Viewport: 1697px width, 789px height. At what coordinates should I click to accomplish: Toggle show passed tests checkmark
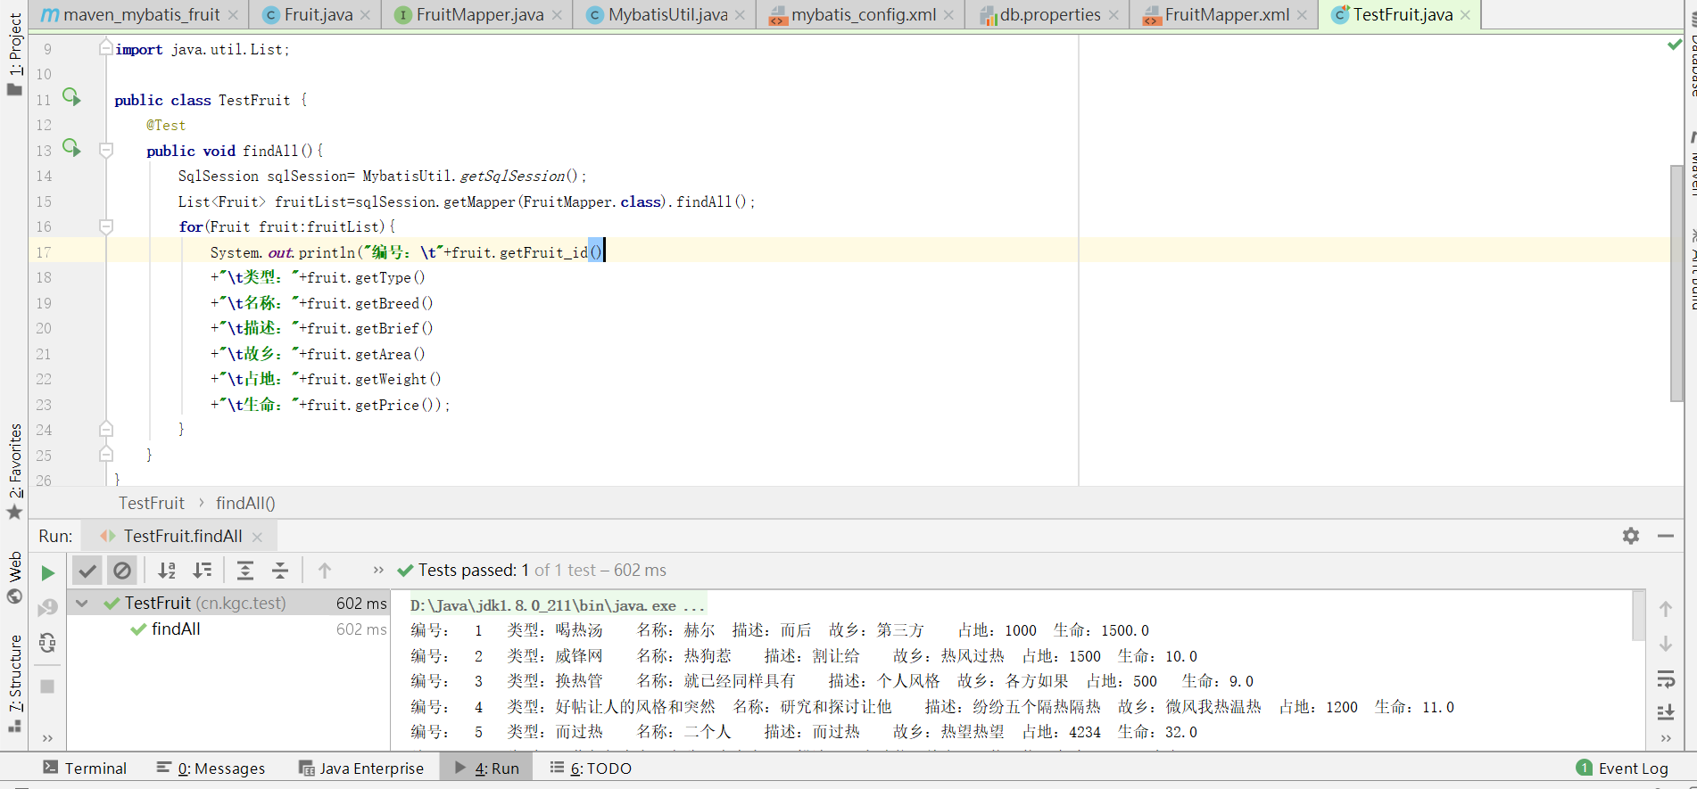tap(87, 571)
